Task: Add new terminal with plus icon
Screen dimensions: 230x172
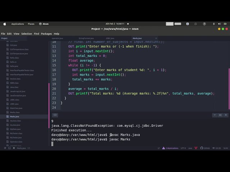Action: [x=5, y=148]
